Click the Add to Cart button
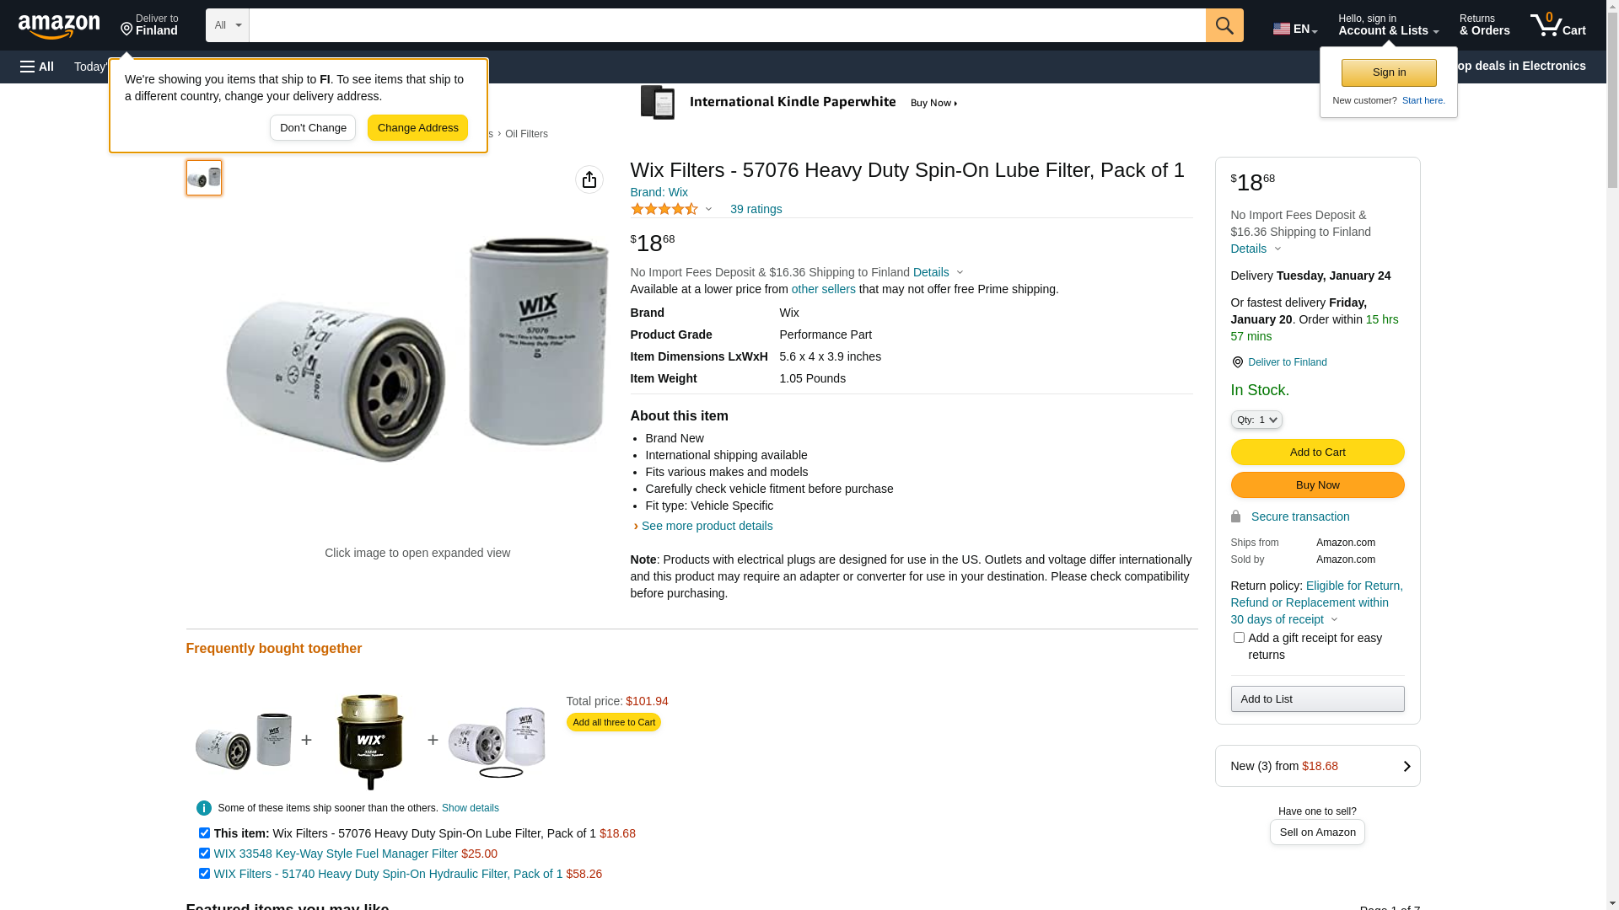 click(x=1317, y=452)
